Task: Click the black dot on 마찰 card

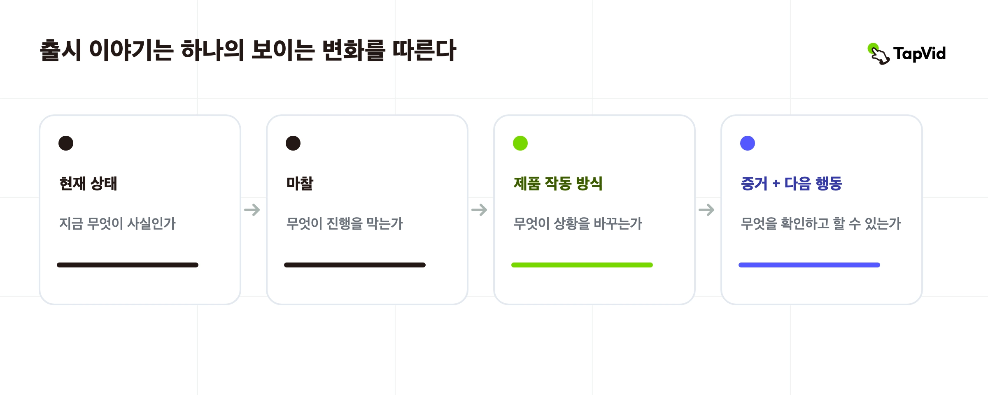Action: coord(293,143)
